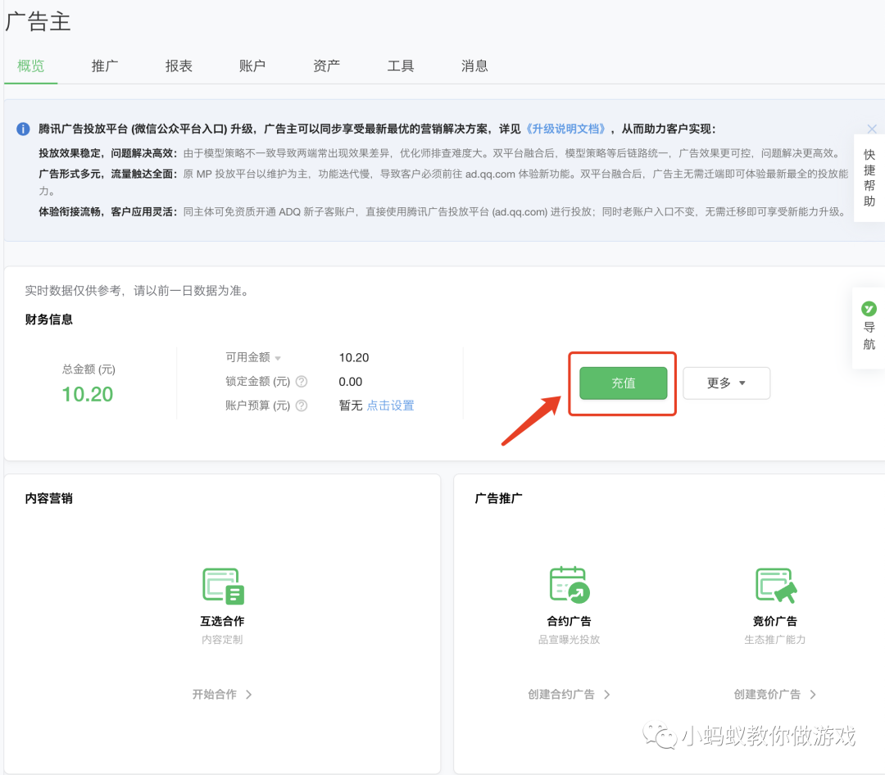View the 消息 tab
This screenshot has width=885, height=775.
point(474,66)
